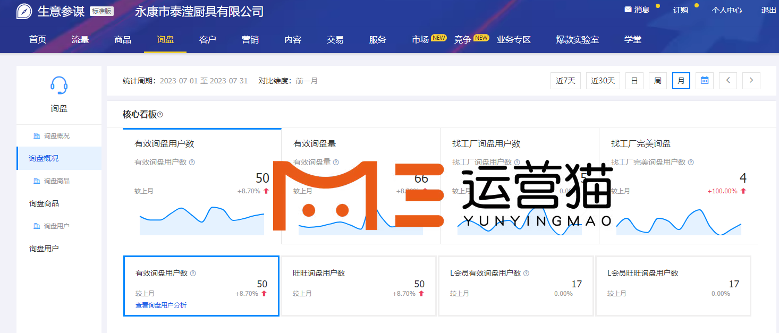Click the help icon beside 核心看板
Image resolution: width=779 pixels, height=333 pixels.
click(160, 115)
